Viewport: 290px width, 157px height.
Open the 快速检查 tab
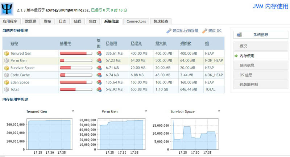[161, 21]
